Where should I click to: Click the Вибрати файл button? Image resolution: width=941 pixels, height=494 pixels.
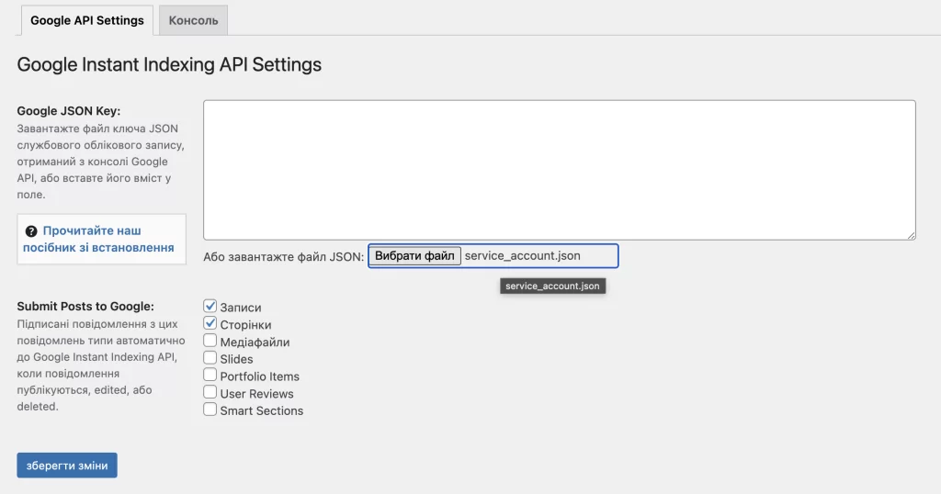click(x=414, y=256)
